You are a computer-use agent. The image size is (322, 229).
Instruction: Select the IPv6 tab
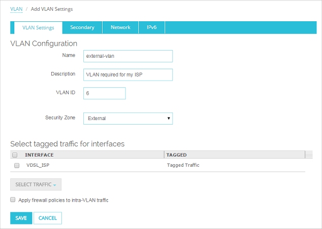coord(152,27)
